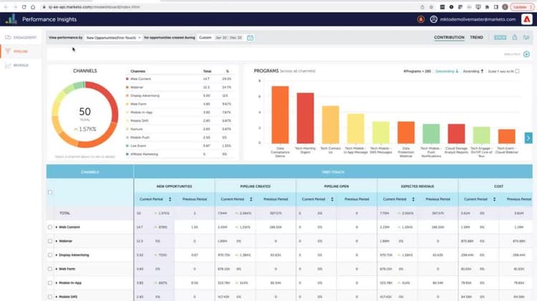Open browser side panel icon
The image size is (537, 301).
496,7
